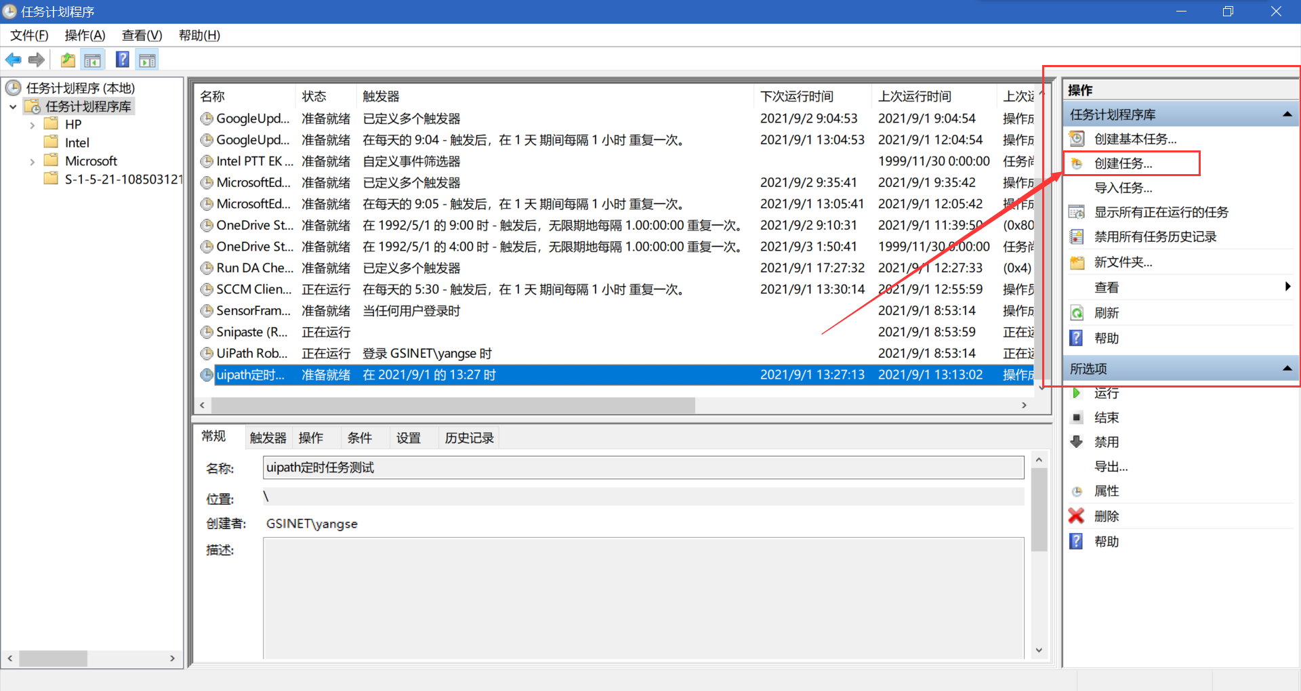The width and height of the screenshot is (1301, 691).
Task: Open help via blue question mark toolbar icon
Action: click(122, 59)
